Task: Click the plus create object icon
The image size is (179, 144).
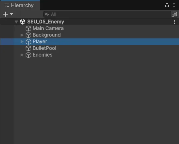Action: (x=6, y=14)
